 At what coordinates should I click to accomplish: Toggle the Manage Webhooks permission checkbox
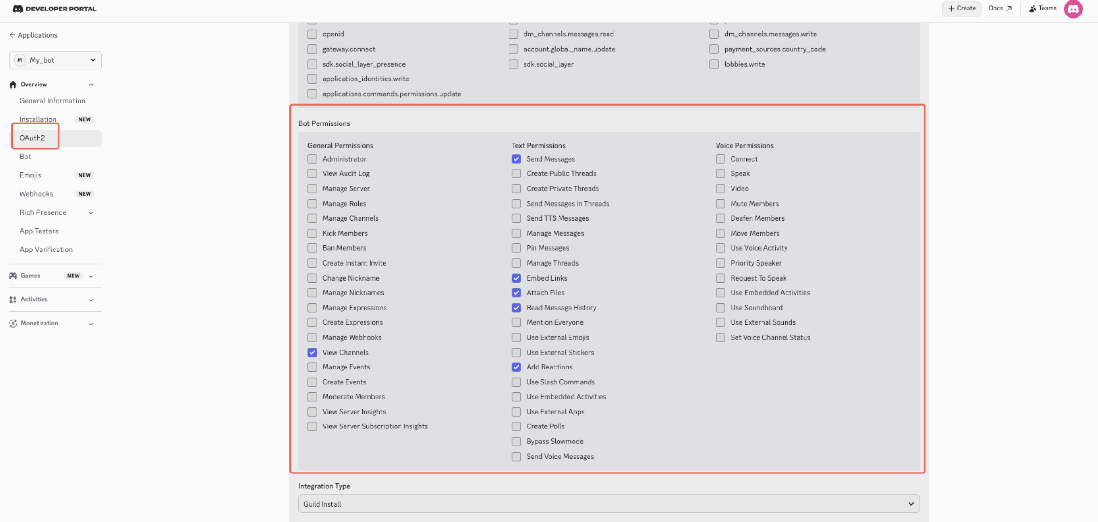(312, 337)
